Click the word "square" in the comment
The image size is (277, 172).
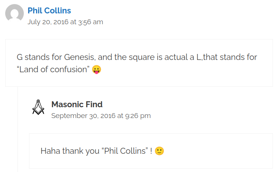coord(142,57)
